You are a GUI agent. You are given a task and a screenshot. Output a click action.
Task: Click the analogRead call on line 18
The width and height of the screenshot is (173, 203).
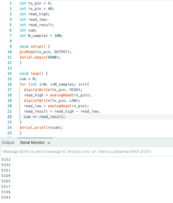61,95
